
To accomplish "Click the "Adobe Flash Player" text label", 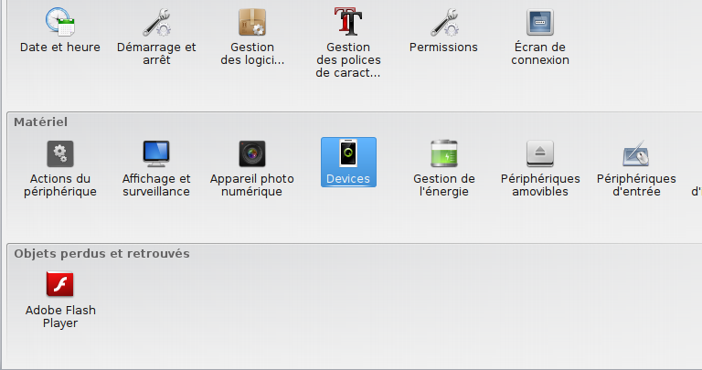I will point(60,316).
